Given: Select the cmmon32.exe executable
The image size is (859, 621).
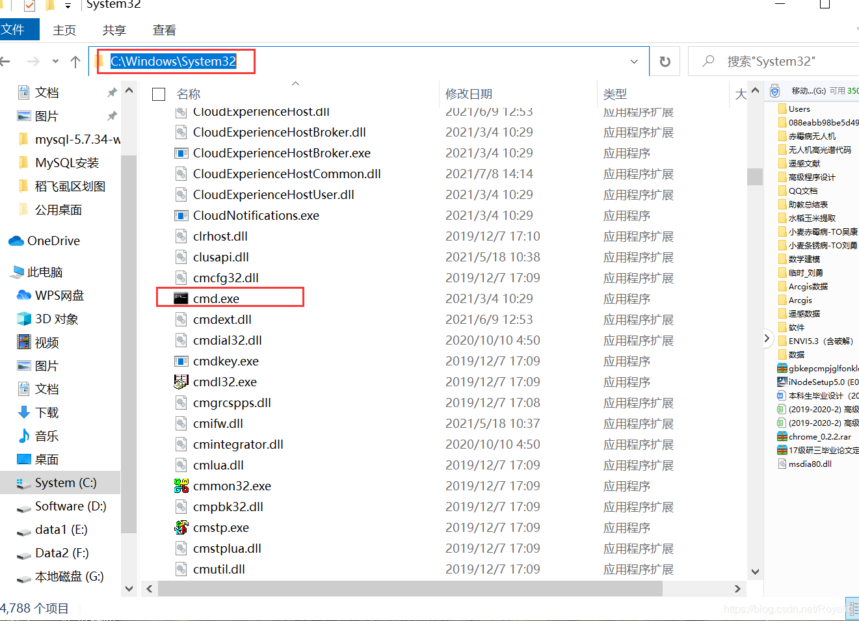Looking at the screenshot, I should click(x=231, y=486).
